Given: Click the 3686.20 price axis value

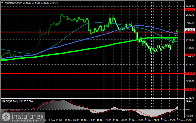Looking at the screenshot, I should (190, 6).
